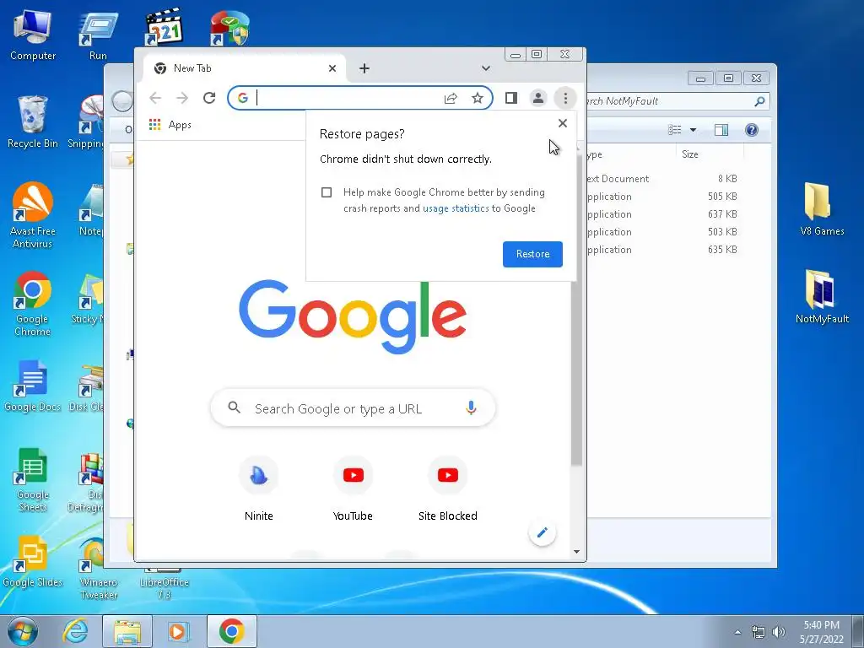Select the file row sized 505 KB

pos(661,196)
